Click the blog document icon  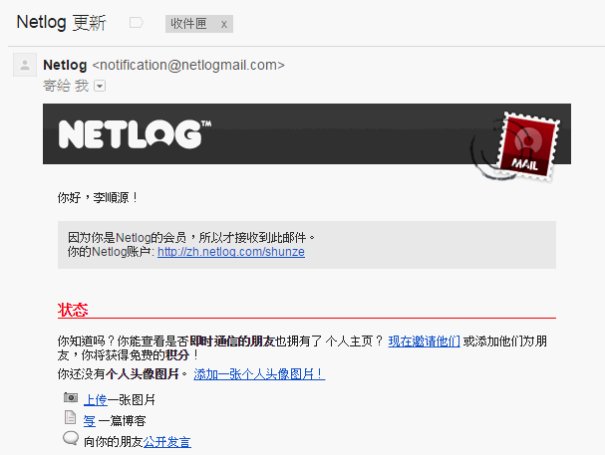(70, 417)
